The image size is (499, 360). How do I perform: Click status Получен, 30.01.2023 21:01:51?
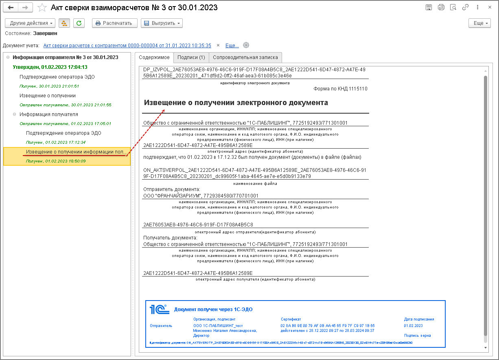[49, 86]
